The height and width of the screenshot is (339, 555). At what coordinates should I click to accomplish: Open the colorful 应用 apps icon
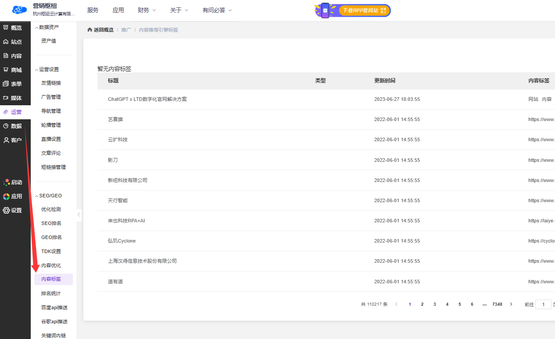tap(6, 196)
